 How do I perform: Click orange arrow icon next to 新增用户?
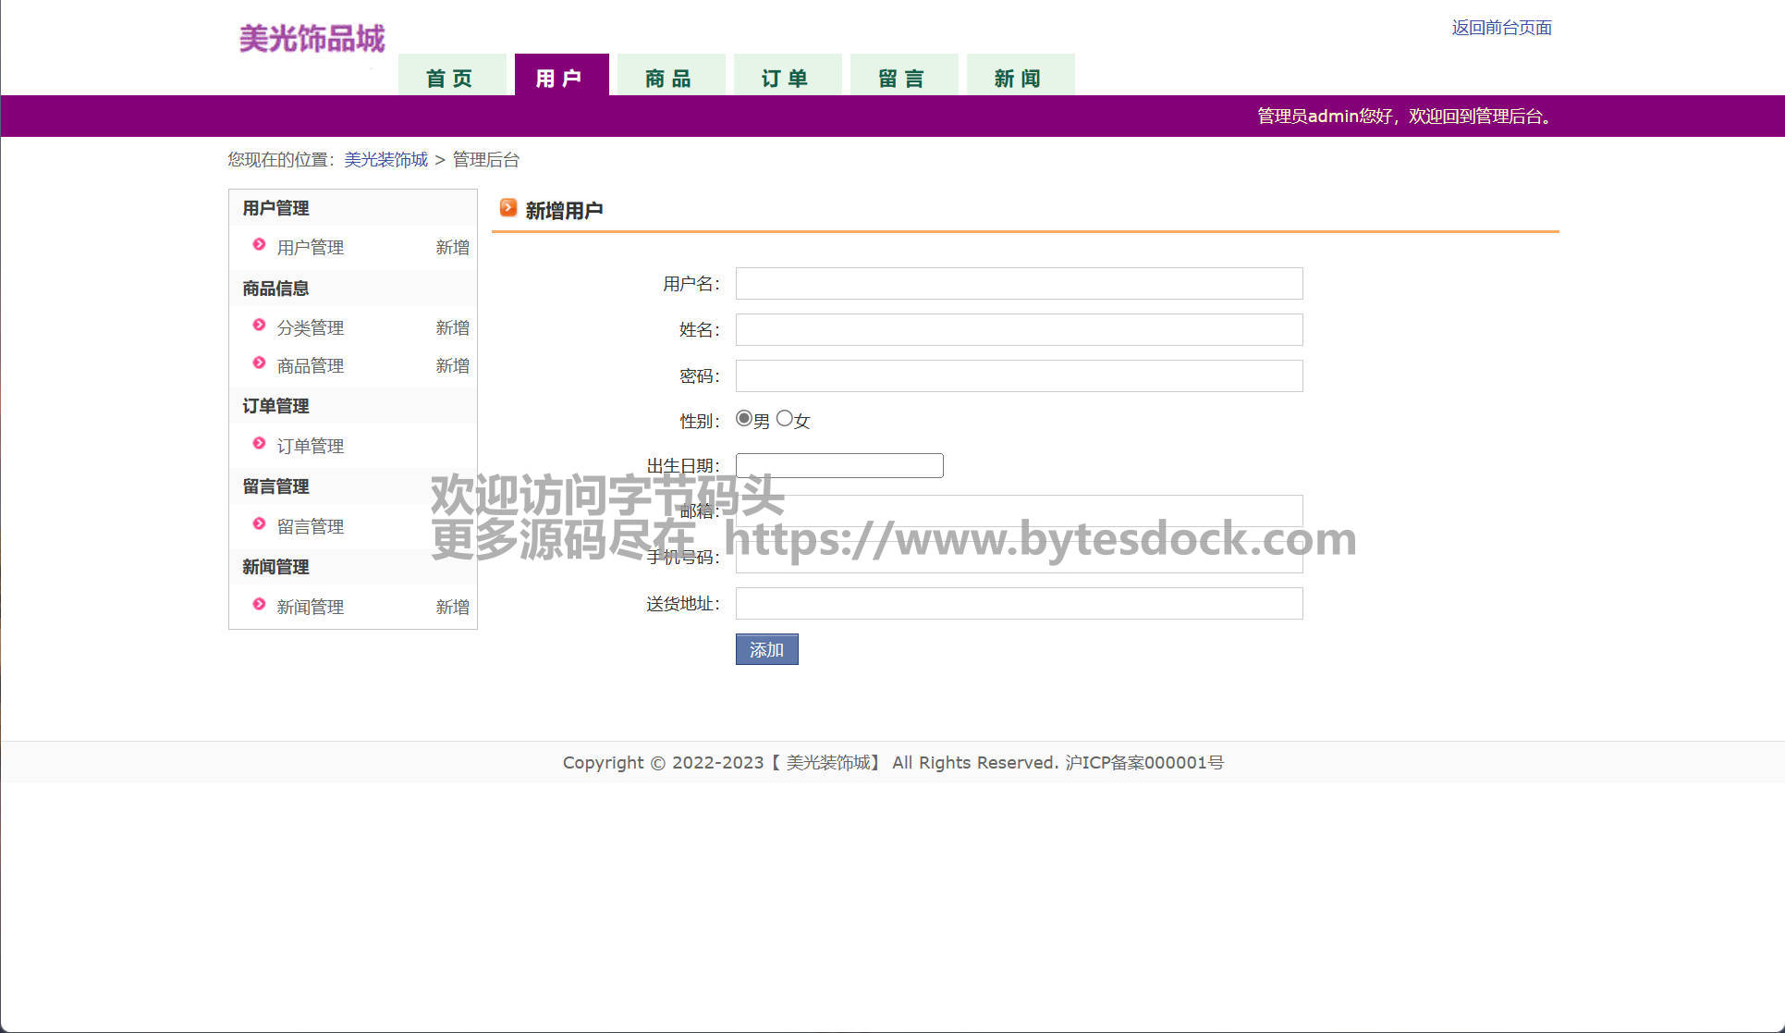coord(507,208)
